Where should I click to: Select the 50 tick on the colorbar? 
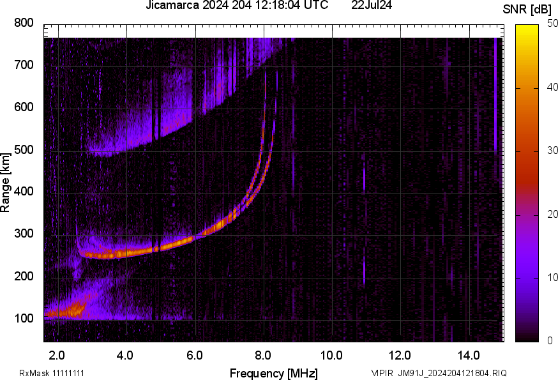pos(545,24)
